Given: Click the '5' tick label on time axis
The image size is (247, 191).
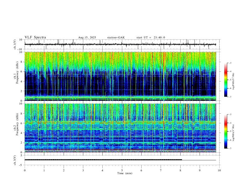Looking at the screenshot, I should point(122,170).
